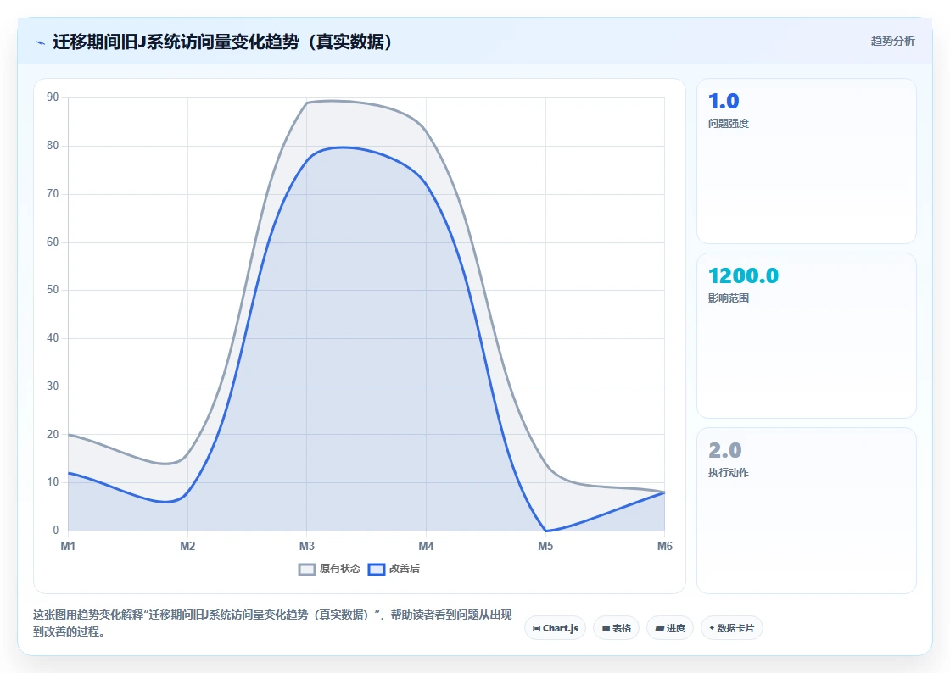Screen dimensions: 950x673
Task: Click the 2.0 value
Action: pos(724,451)
